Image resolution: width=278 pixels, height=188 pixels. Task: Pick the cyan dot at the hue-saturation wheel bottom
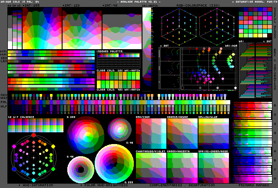coord(33,180)
